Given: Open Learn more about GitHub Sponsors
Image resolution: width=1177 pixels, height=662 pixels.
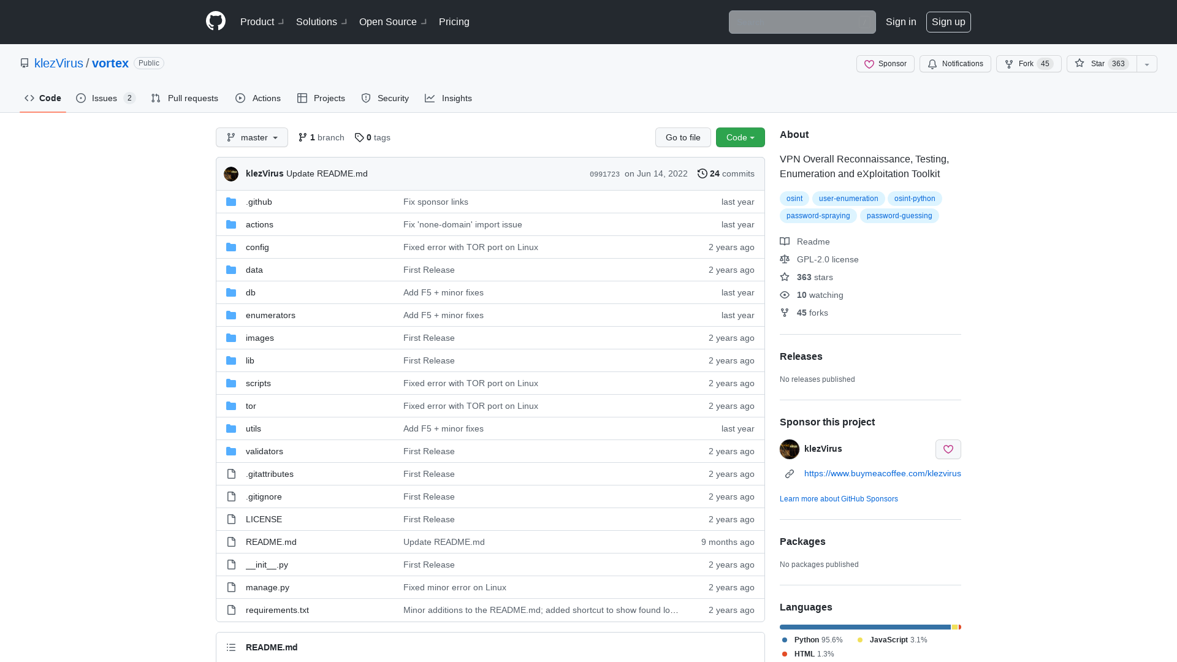Looking at the screenshot, I should pyautogui.click(x=839, y=499).
